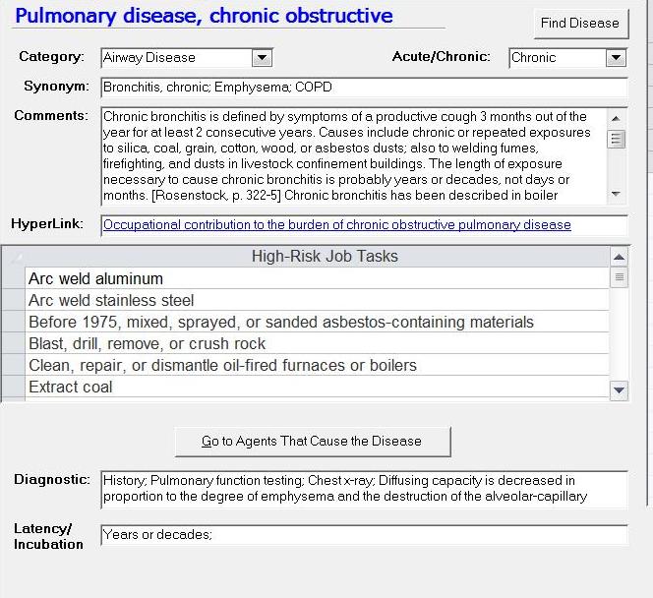The height and width of the screenshot is (598, 653).
Task: Select Blast, drill, remove, or crush rock
Action: click(147, 344)
